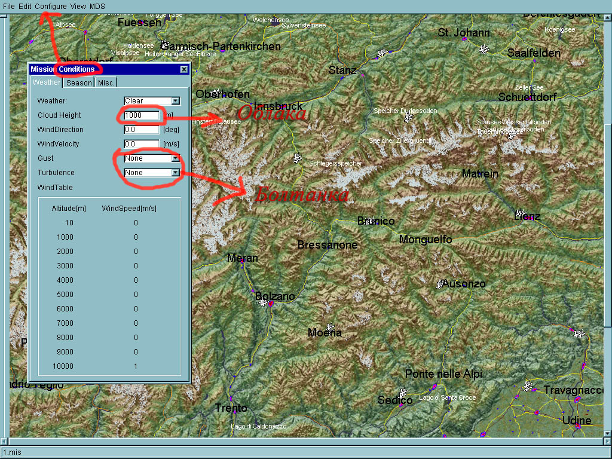Click the altitude cell reading 3000

point(65,266)
